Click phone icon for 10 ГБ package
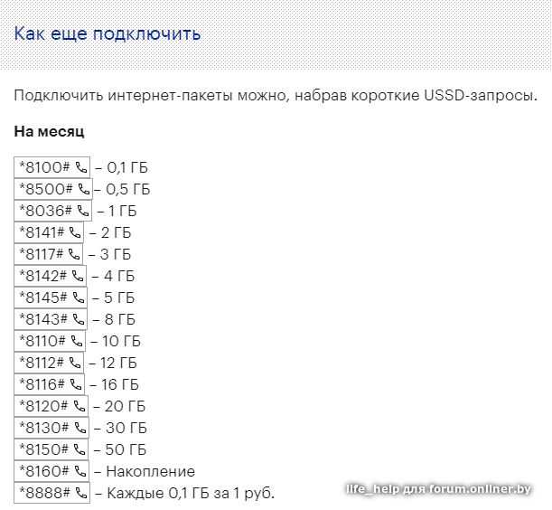 tap(76, 341)
